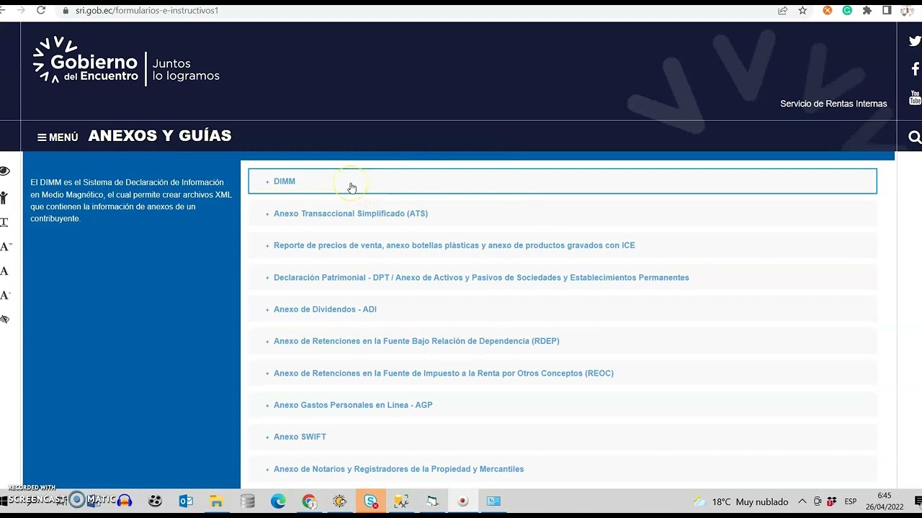The image size is (922, 518).
Task: Open the film reel app in the taskbar
Action: [155, 501]
